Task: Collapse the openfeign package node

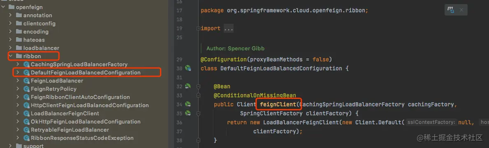Action: [3, 7]
